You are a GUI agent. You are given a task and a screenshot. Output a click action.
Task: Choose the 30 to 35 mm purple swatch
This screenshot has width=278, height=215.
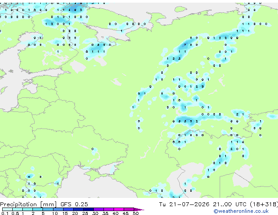(x=98, y=209)
